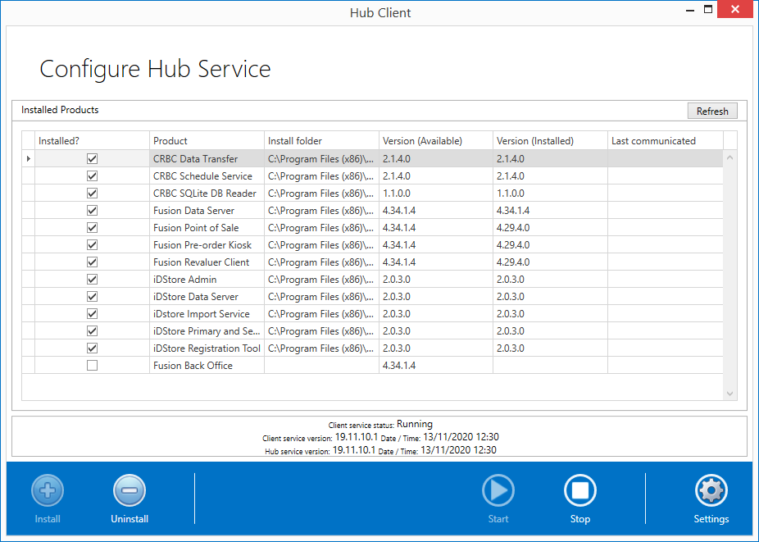Click installed version 4.29.4.0 for Fusion Point of Sale
Viewport: 759px width, 542px height.
coord(513,228)
